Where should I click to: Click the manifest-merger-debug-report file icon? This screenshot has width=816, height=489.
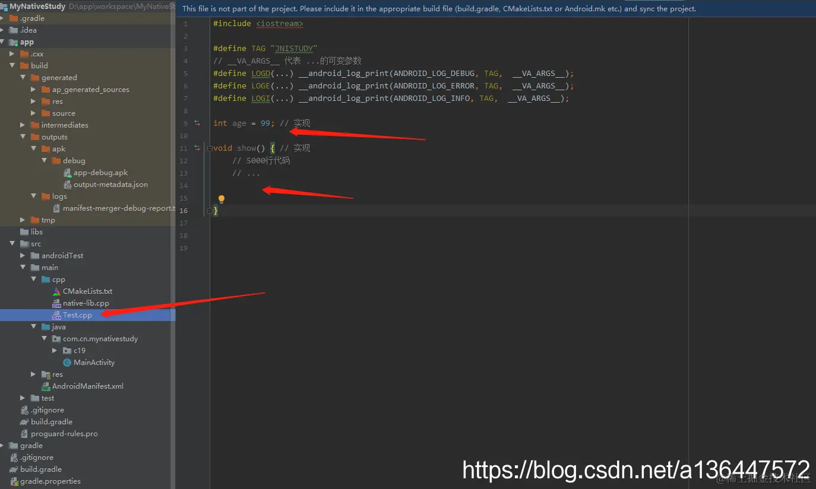pos(57,208)
